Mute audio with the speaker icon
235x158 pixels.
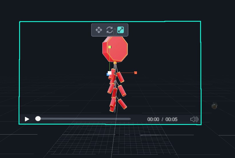tap(194, 119)
